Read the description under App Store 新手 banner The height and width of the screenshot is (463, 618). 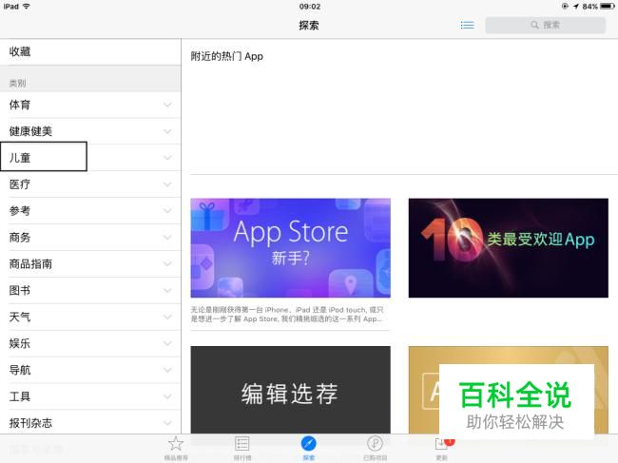point(287,315)
